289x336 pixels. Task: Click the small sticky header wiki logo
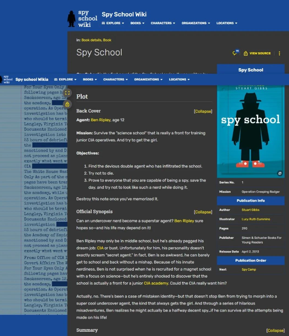coord(7,79)
